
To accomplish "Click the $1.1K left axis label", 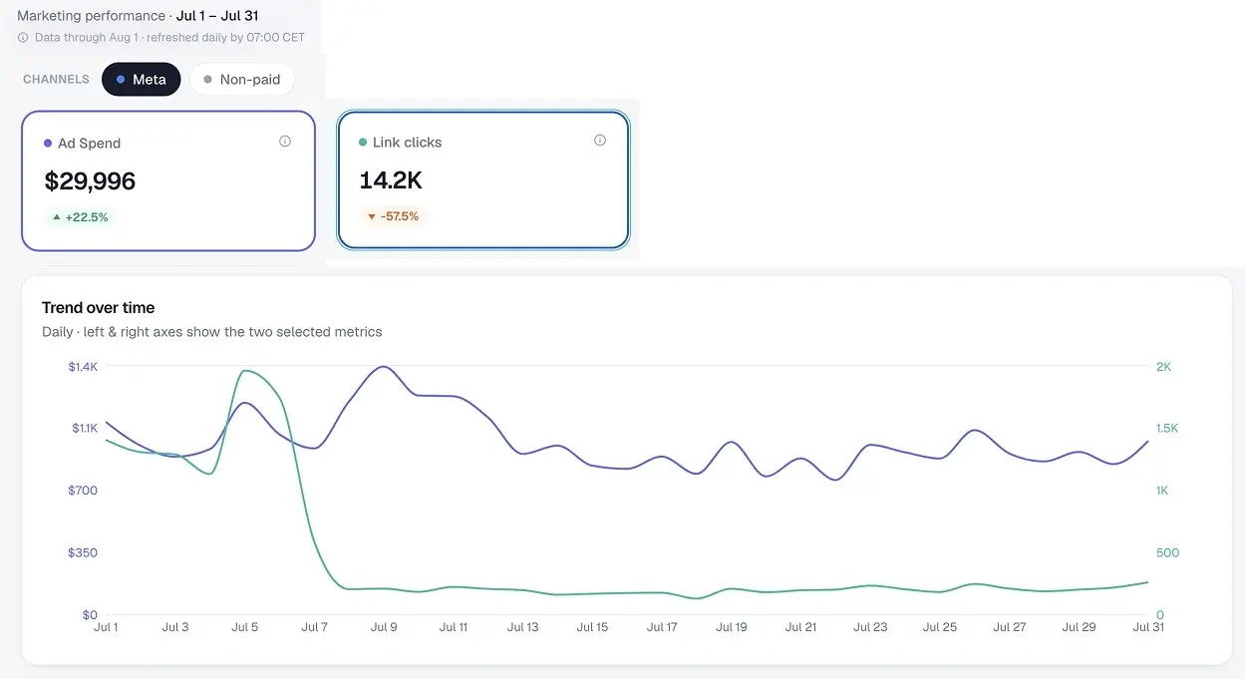I will coord(84,429).
